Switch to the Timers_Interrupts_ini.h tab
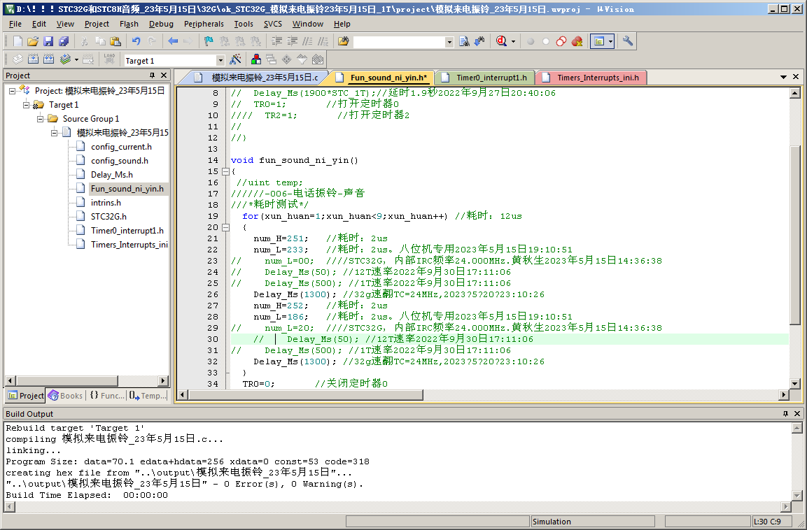 point(591,78)
